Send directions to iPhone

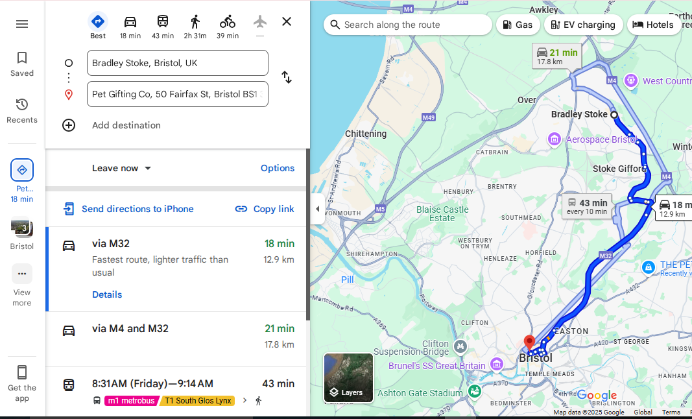[x=128, y=209]
